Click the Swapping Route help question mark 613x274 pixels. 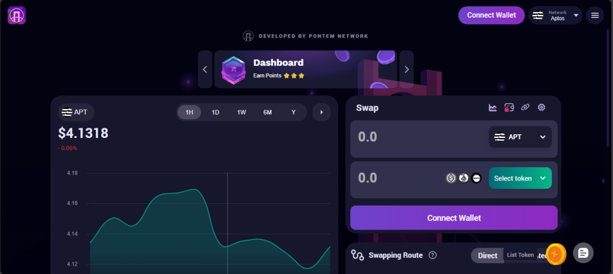433,255
